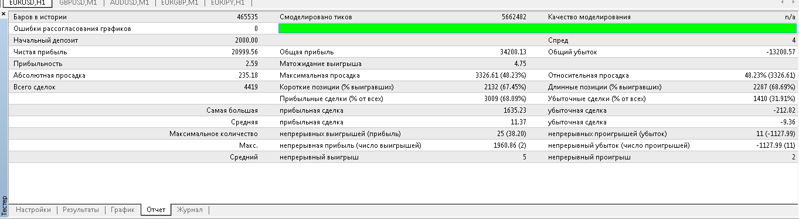This screenshot has width=799, height=219.
Task: Open the Результаты tester tab
Action: point(81,210)
